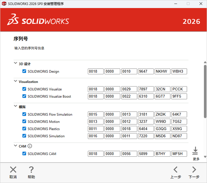This screenshot has height=183, width=207.
Task: Click Visualize serial field containing 0029
Action: 129,89
